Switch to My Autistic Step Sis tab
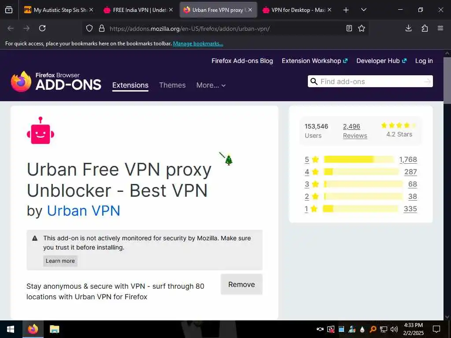 tap(59, 10)
